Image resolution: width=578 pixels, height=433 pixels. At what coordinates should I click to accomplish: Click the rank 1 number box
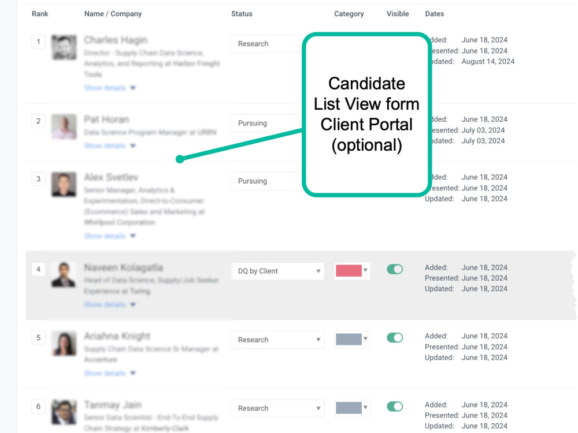click(x=38, y=42)
